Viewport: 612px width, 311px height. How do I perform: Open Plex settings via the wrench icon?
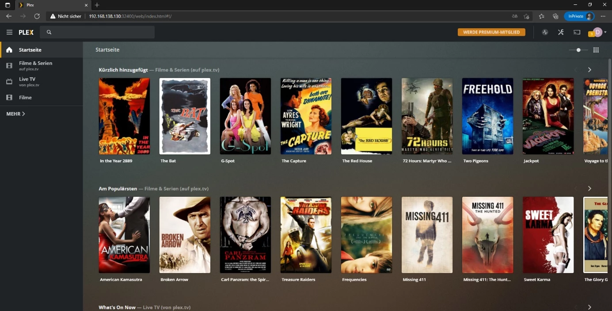561,32
